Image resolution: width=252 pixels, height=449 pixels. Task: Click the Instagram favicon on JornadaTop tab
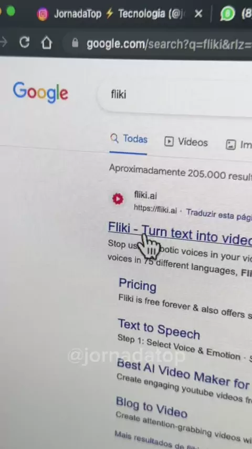coord(43,14)
